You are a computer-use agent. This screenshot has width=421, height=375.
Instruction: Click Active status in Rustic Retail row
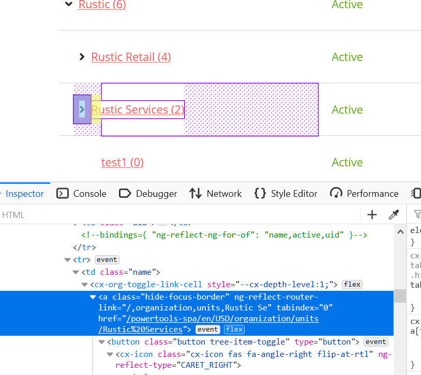click(x=347, y=57)
